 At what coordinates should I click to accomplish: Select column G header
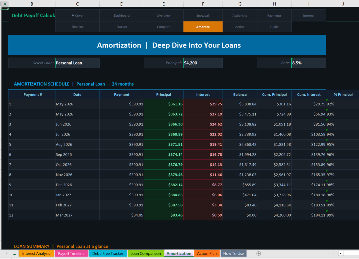(x=240, y=4)
